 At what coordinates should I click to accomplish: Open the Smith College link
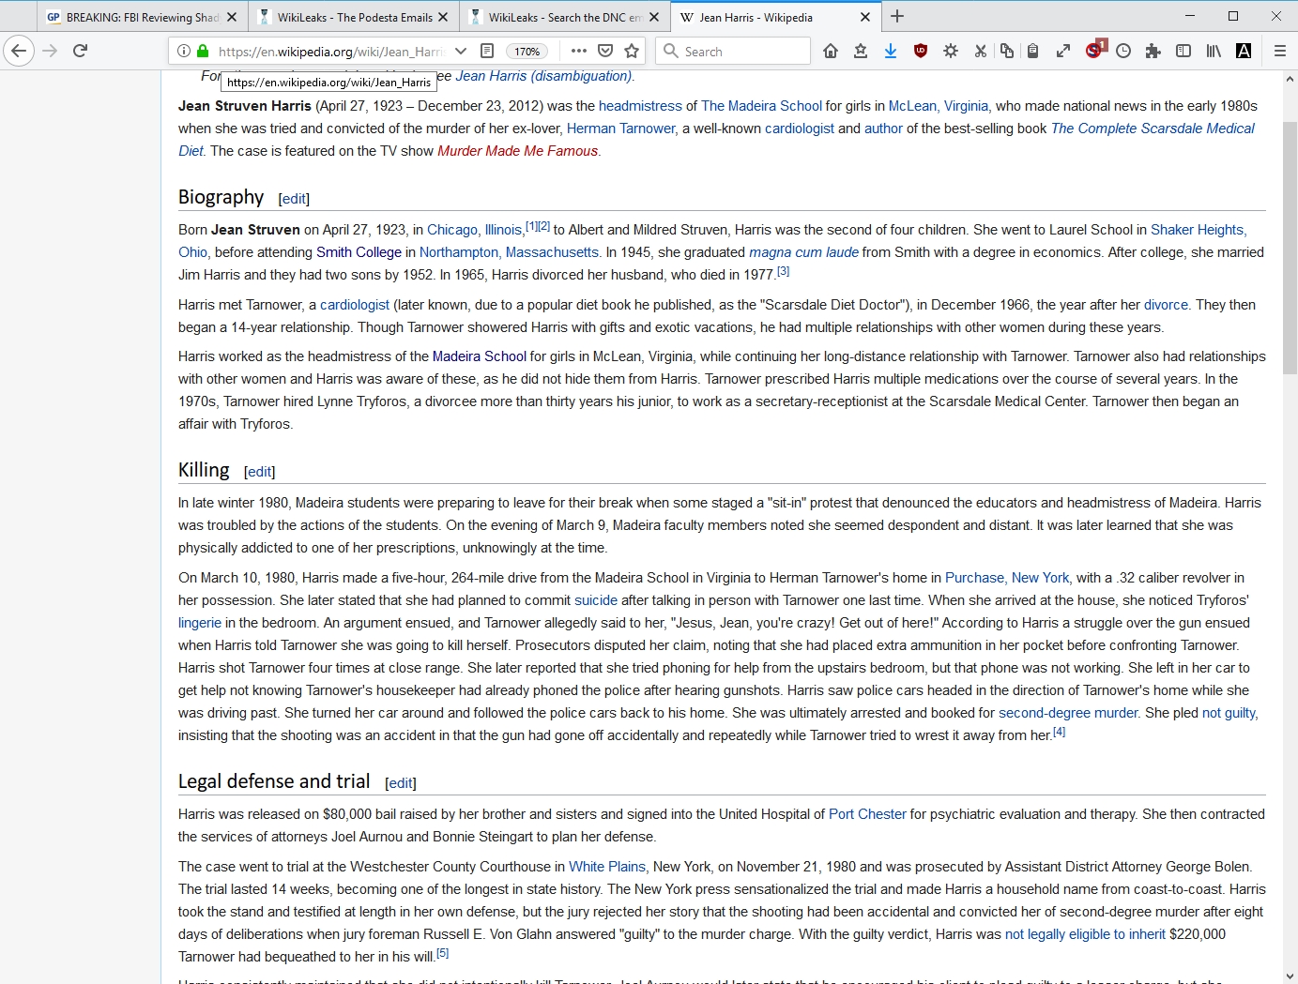coord(359,252)
